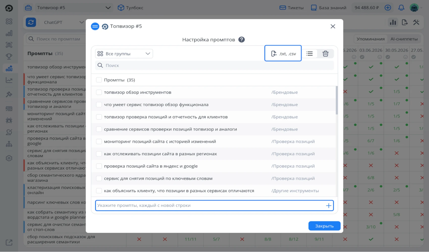The height and width of the screenshot is (252, 429).
Task: Click the camera snapshot sidebar icon
Action: [9, 45]
